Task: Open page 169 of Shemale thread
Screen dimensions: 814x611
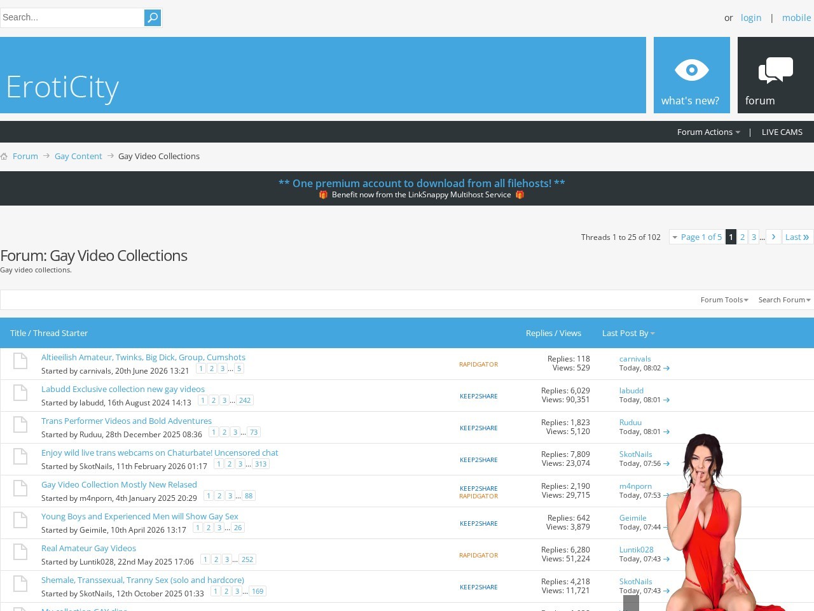Action: (258, 591)
